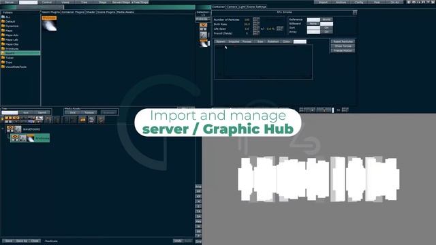
Task: Open the Rotation parameters tab
Action: click(x=273, y=42)
